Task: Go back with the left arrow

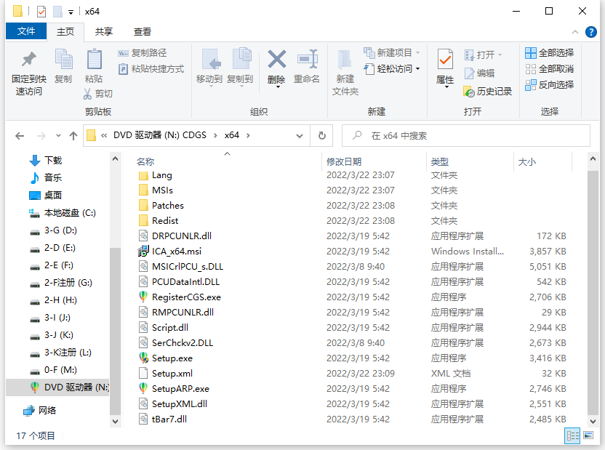Action: click(x=20, y=136)
